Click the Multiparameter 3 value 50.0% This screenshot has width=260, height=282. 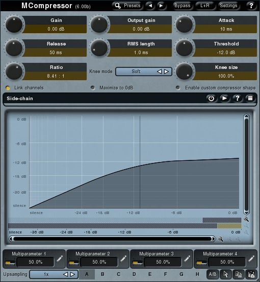pos(163,262)
